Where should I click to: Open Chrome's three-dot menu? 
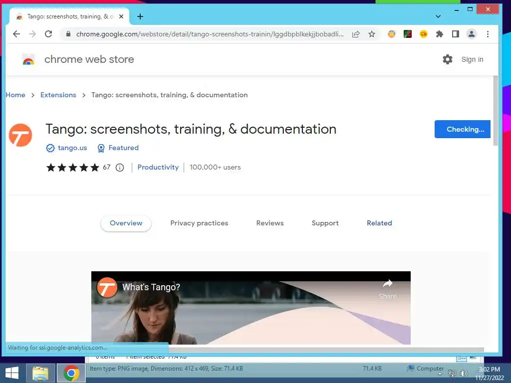click(x=488, y=34)
